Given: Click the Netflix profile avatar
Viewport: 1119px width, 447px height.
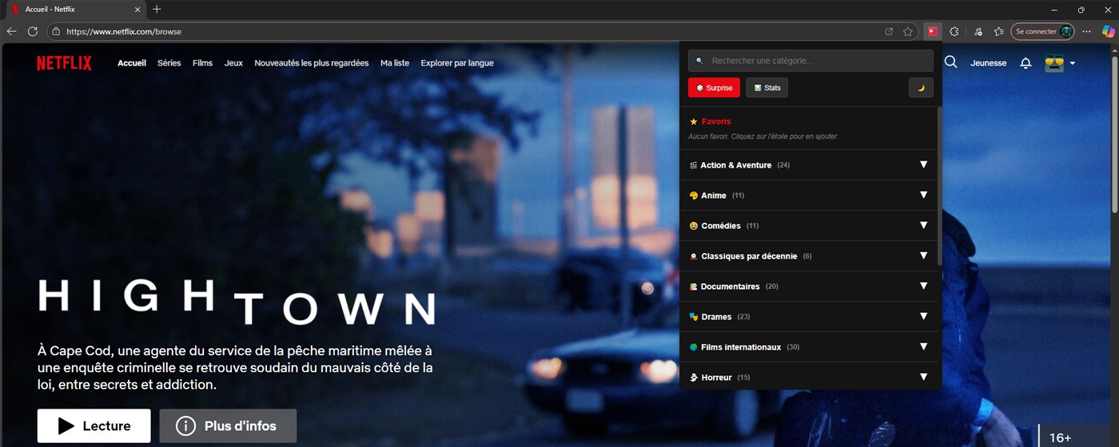Looking at the screenshot, I should click(x=1054, y=63).
